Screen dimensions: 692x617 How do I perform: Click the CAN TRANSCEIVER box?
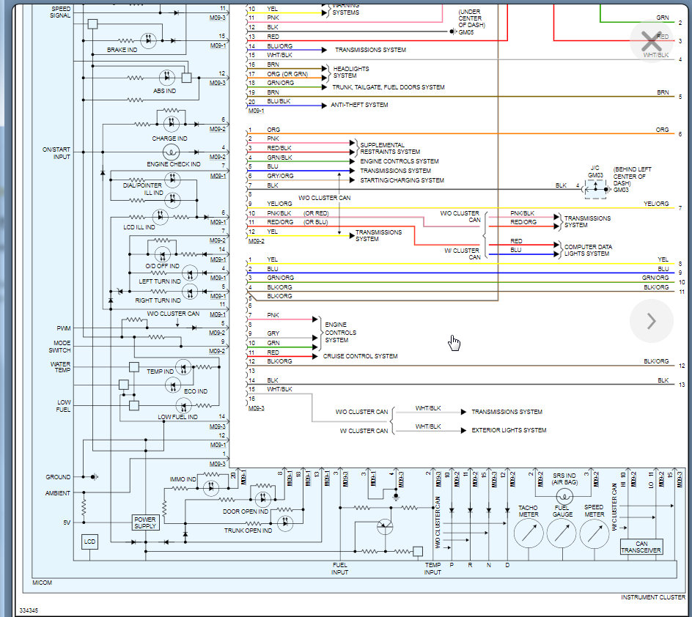point(641,547)
